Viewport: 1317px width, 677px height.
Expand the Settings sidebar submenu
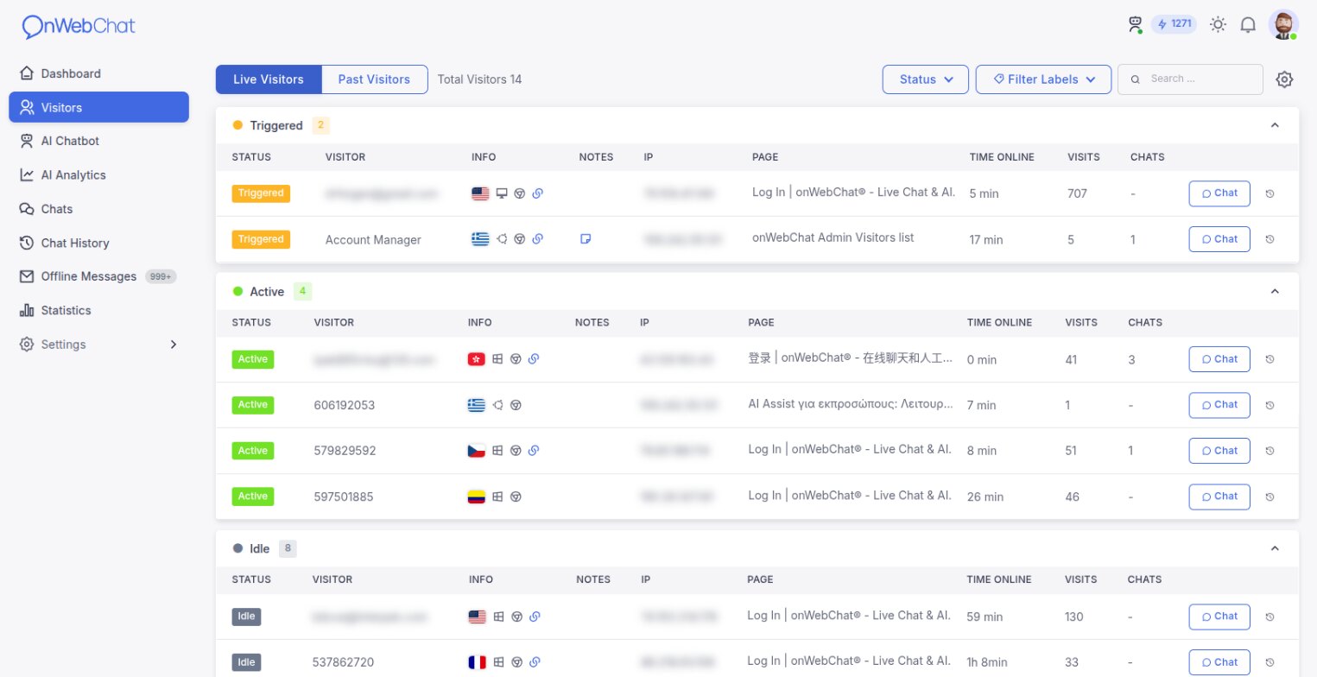tap(98, 344)
